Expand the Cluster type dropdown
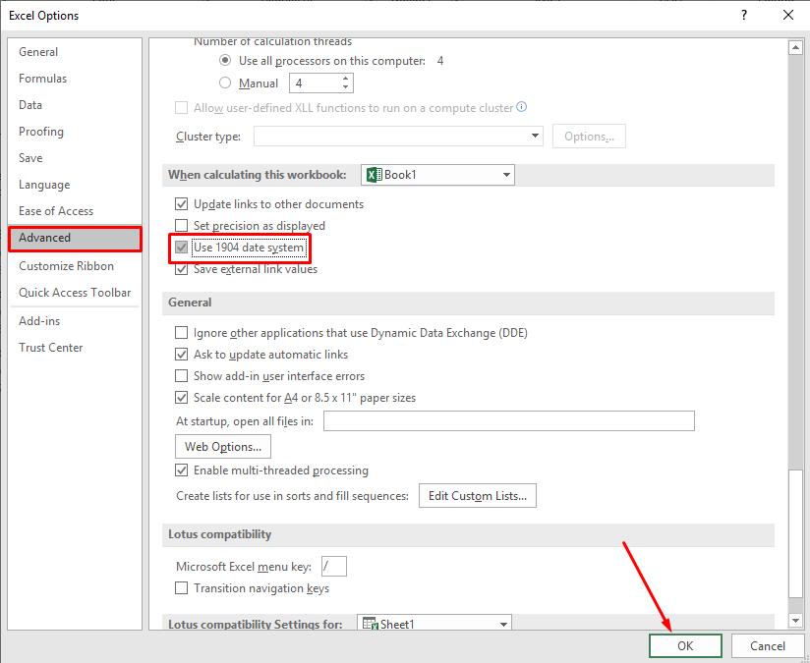The width and height of the screenshot is (810, 663). tap(535, 136)
